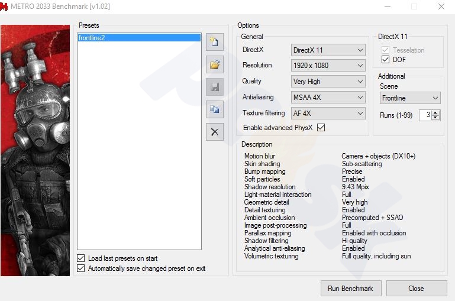Screen dimensions: 455x301
Task: Select the frontline2 preset
Action: 139,38
